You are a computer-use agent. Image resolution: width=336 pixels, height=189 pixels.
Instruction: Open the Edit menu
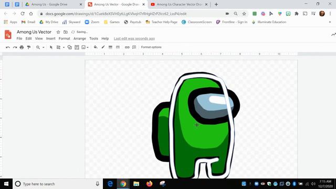point(28,38)
